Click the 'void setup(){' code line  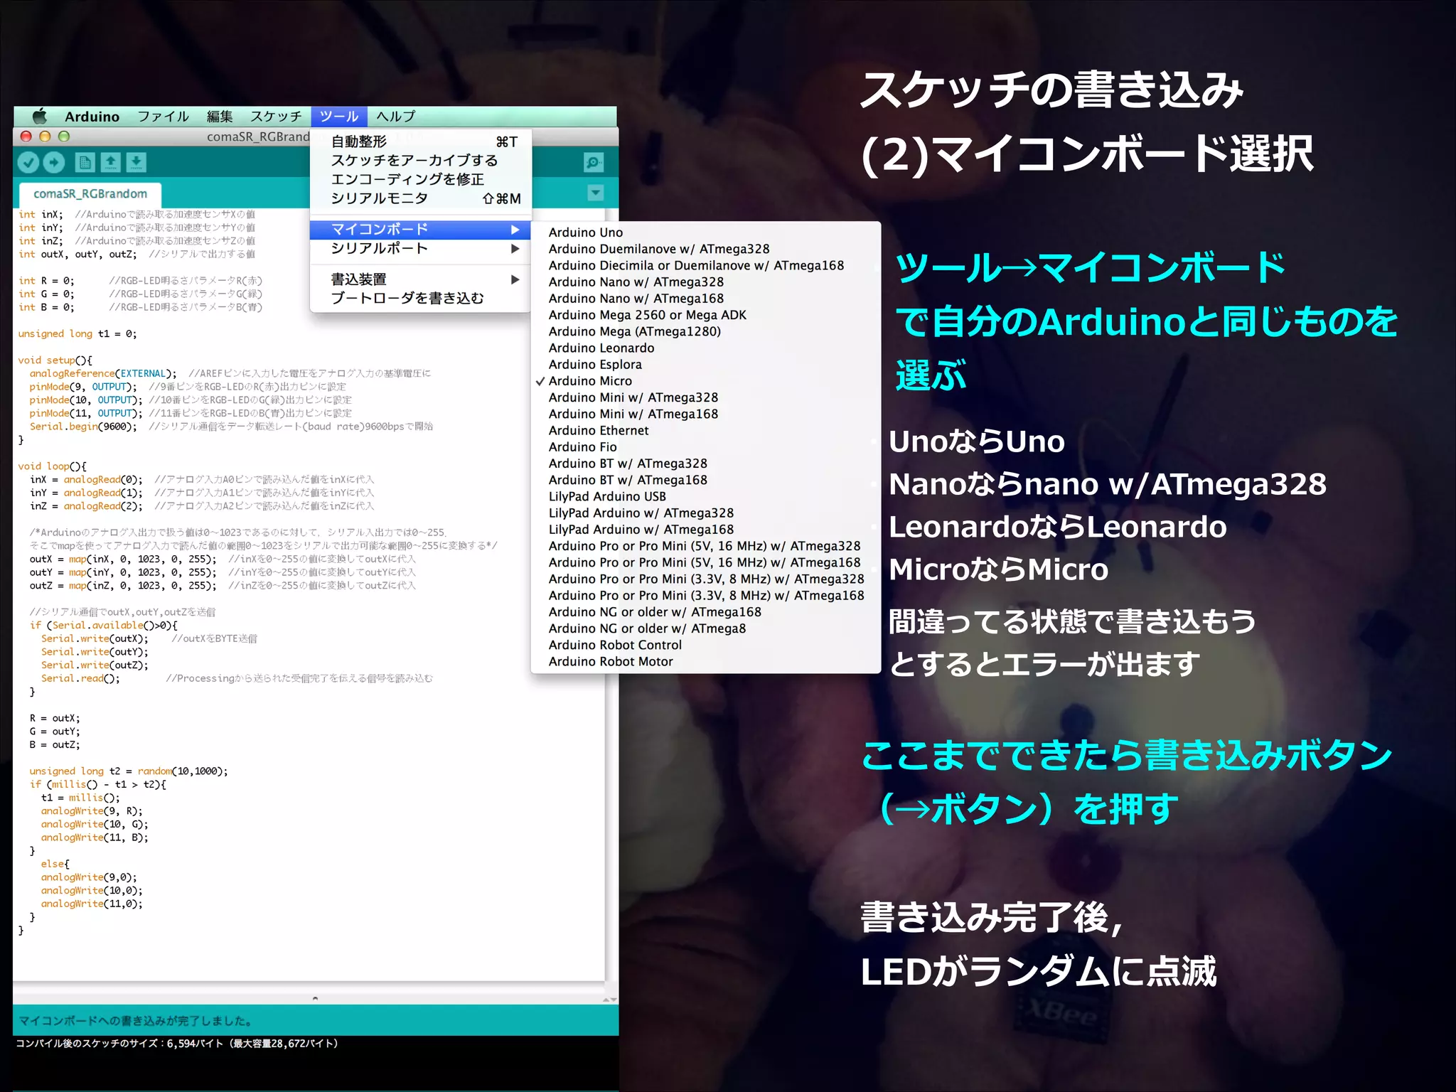pyautogui.click(x=55, y=360)
